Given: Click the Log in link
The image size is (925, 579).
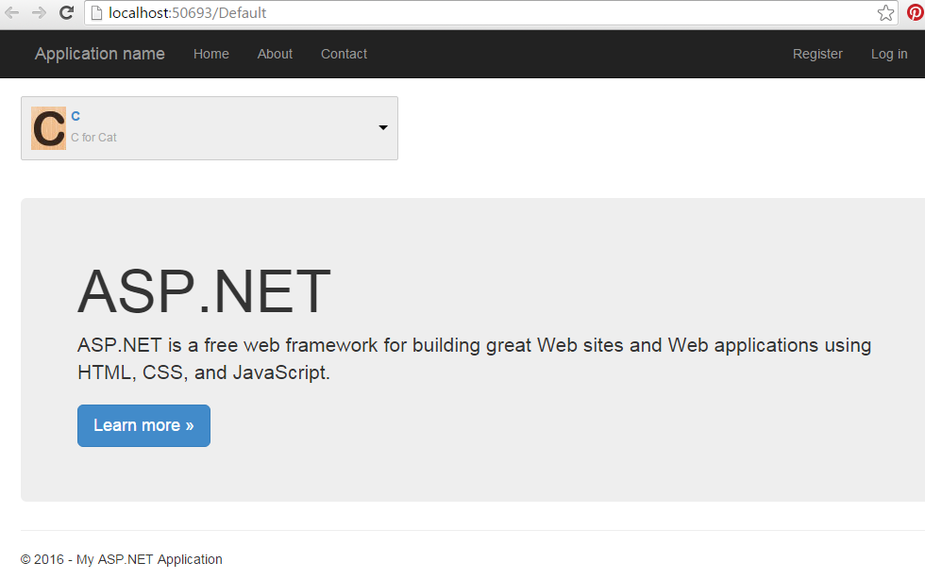Looking at the screenshot, I should click(x=889, y=54).
